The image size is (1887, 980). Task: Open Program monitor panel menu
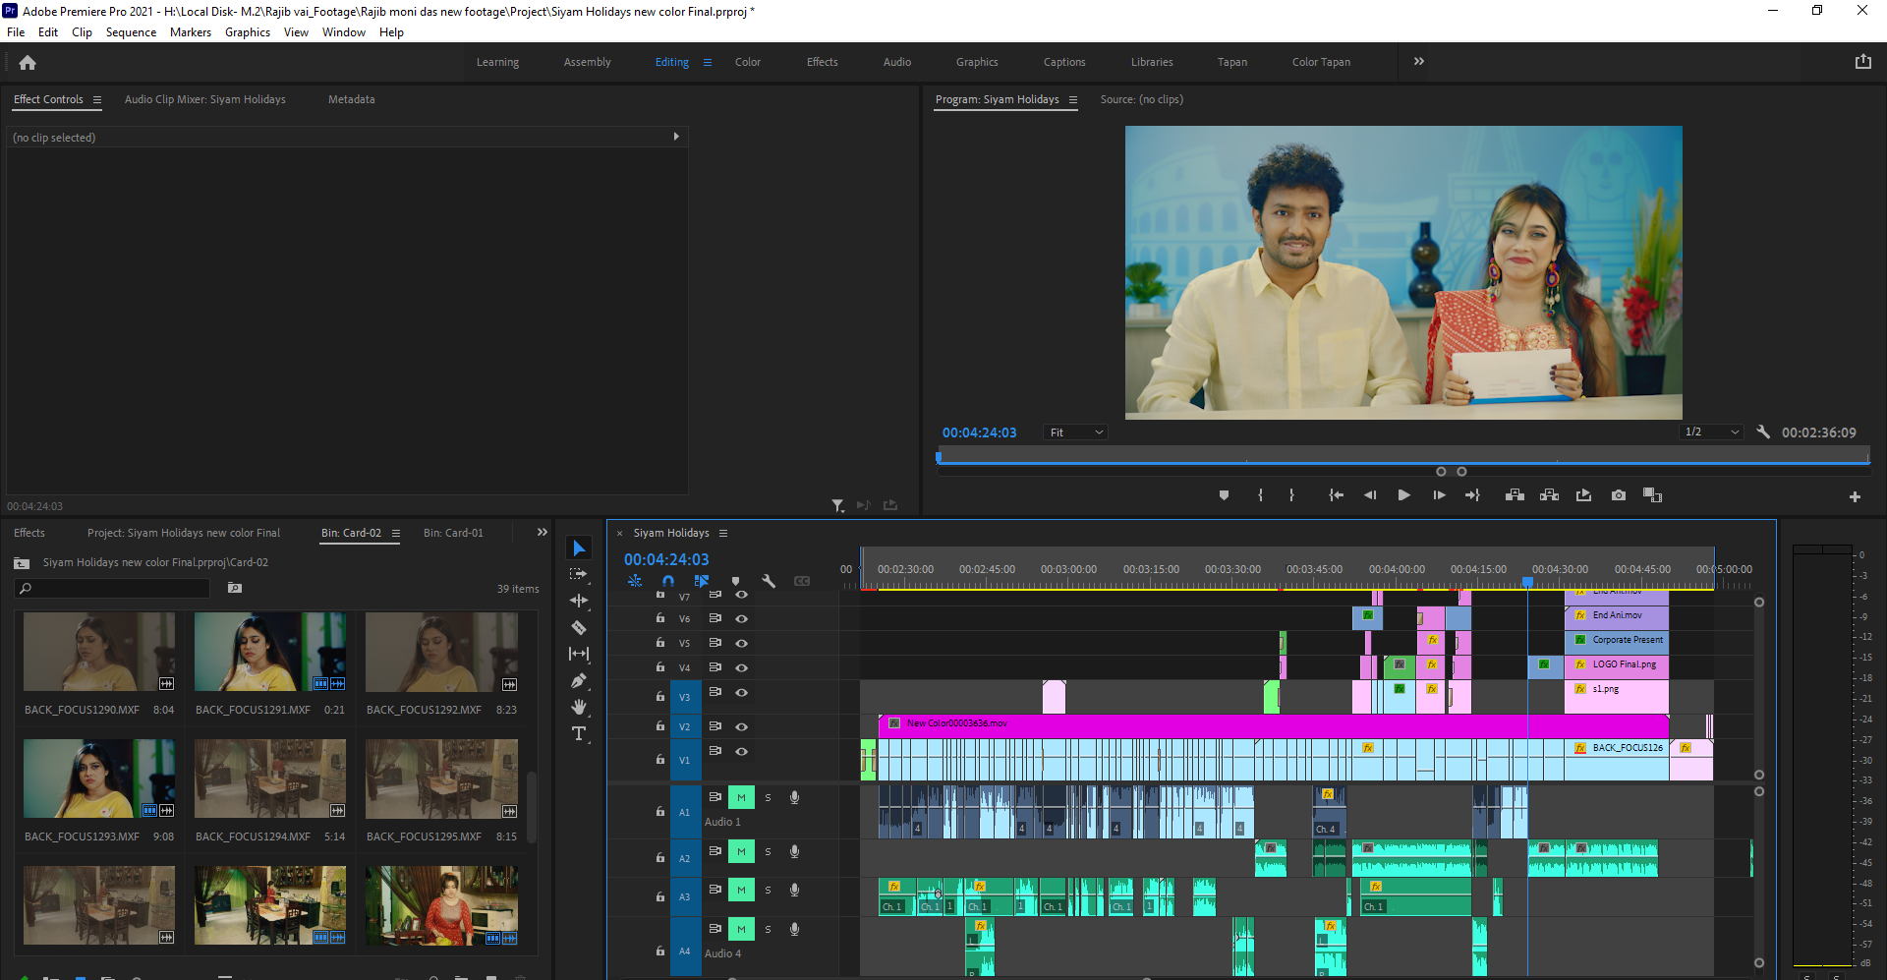point(1073,99)
